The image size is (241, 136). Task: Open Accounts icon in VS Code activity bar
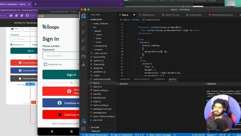click(x=84, y=121)
